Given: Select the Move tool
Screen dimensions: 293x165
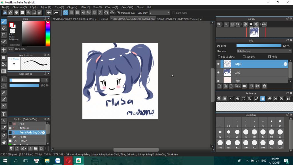Looking at the screenshot, I should 4,50.
